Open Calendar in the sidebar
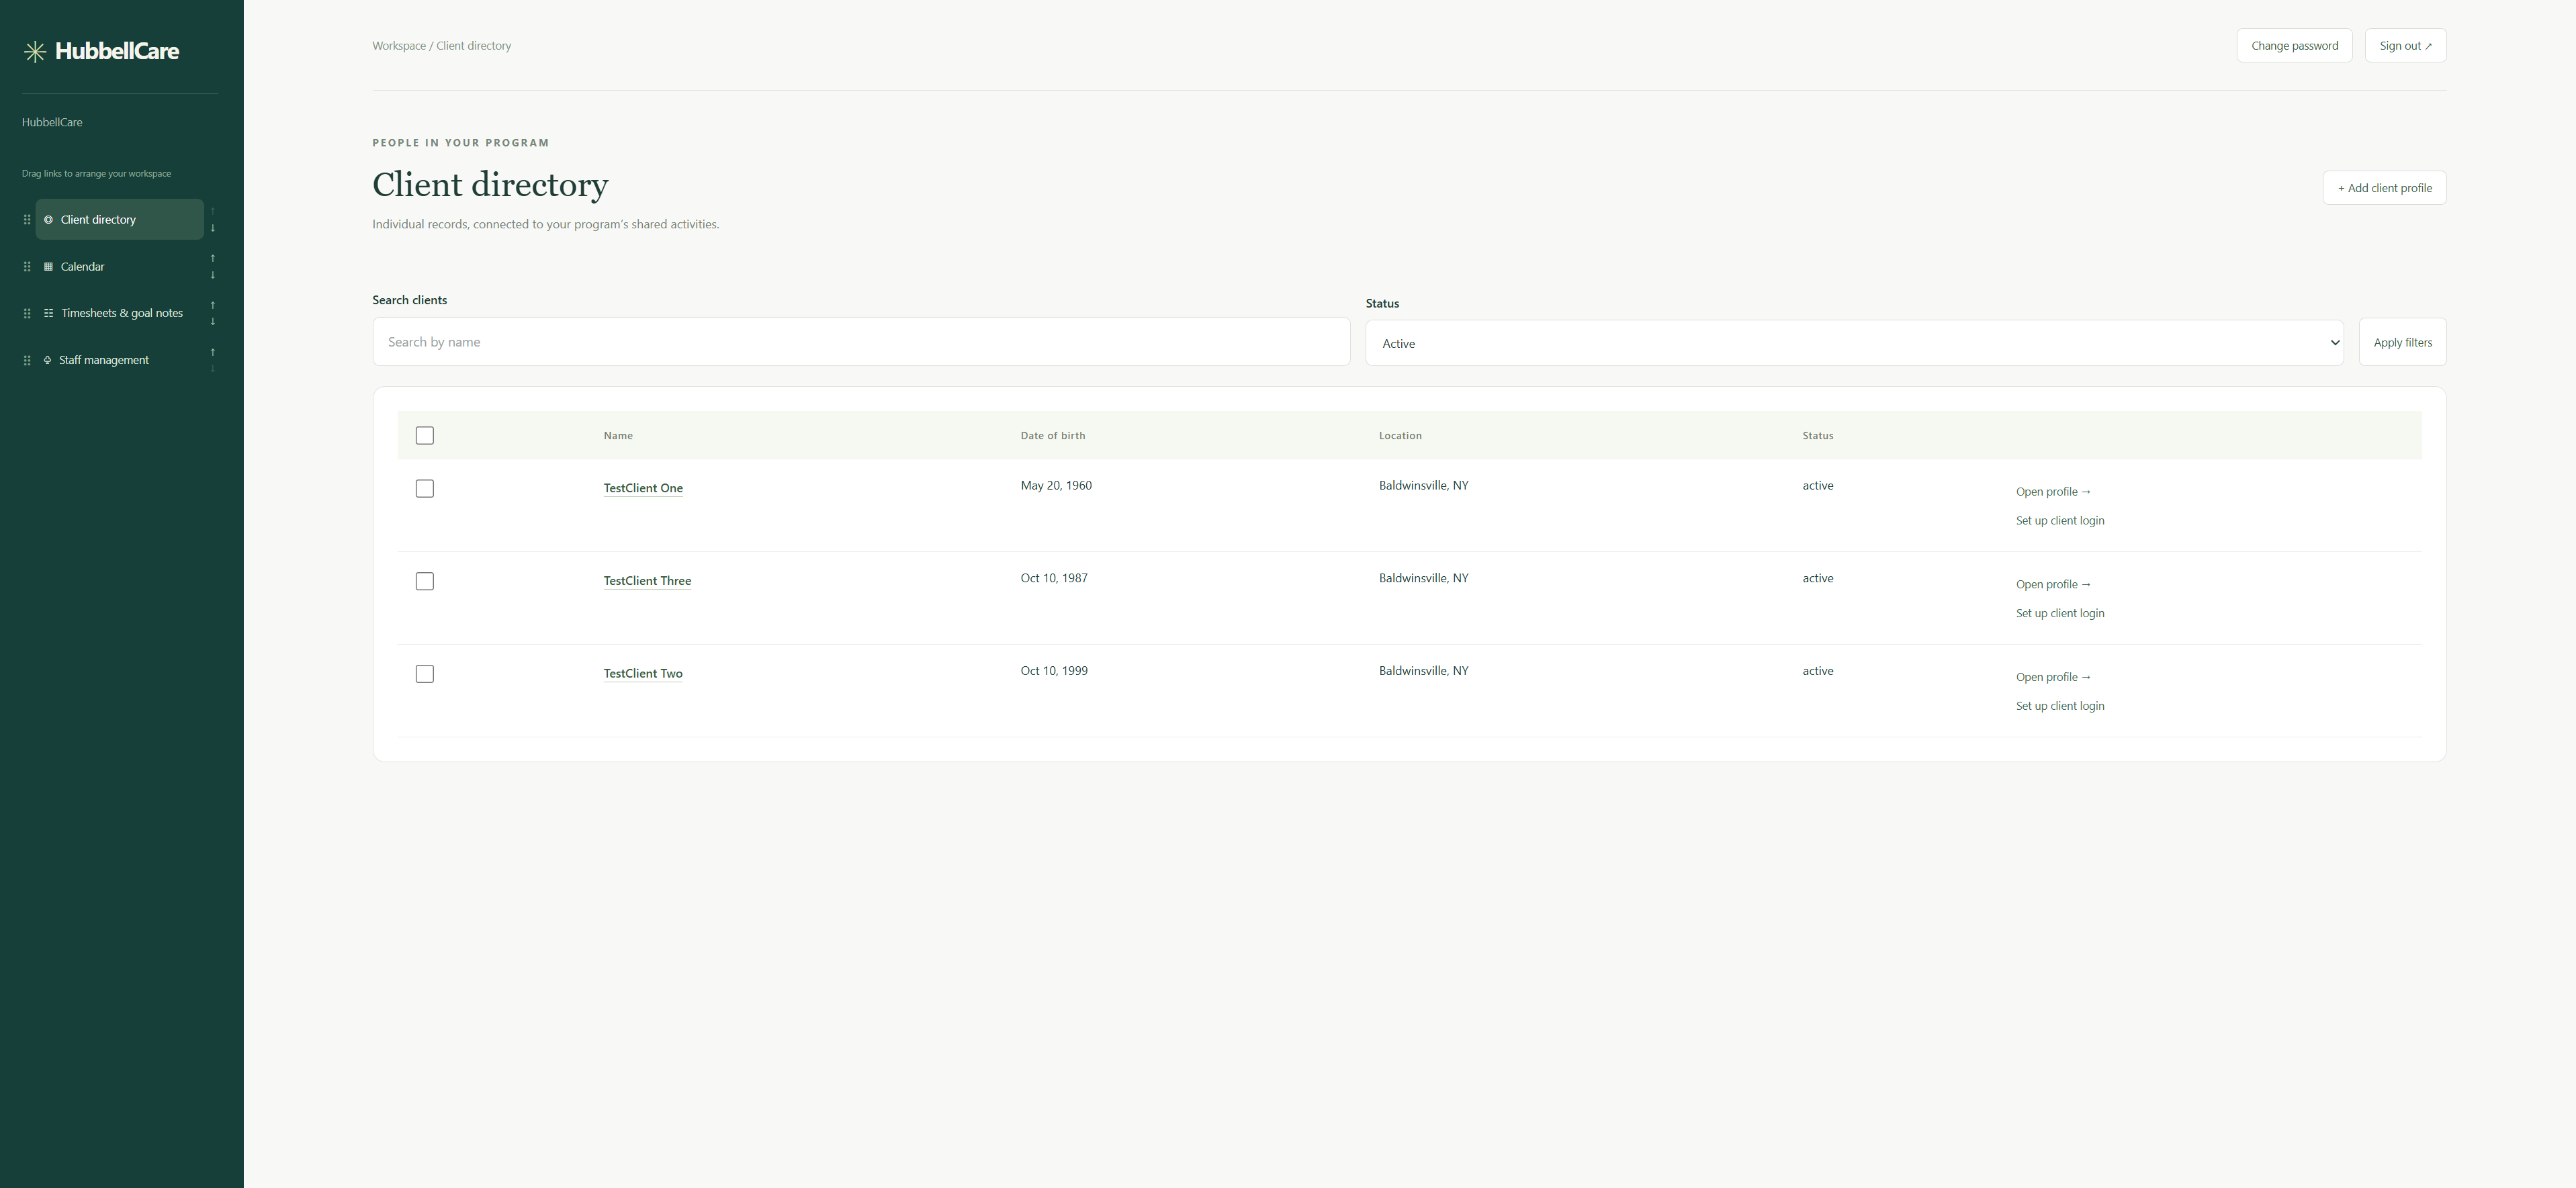This screenshot has width=2576, height=1188. click(x=120, y=267)
